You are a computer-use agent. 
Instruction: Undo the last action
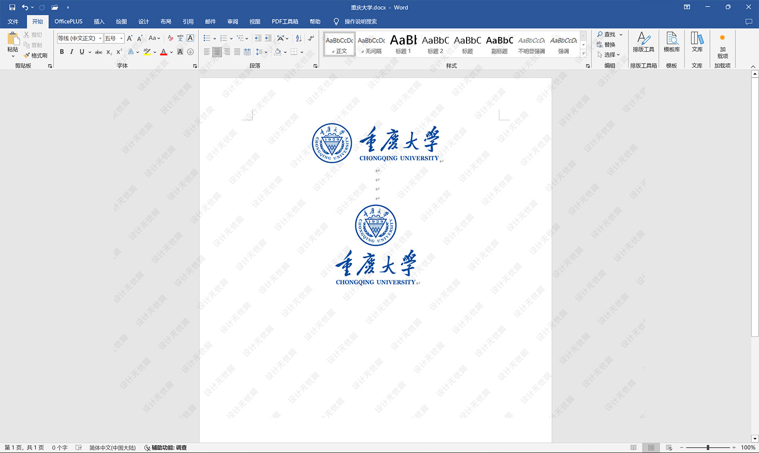tap(25, 7)
